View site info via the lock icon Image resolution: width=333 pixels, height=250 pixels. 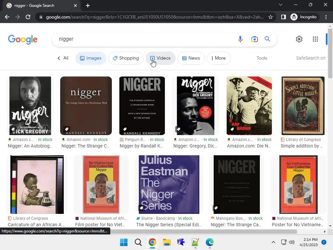(x=41, y=17)
